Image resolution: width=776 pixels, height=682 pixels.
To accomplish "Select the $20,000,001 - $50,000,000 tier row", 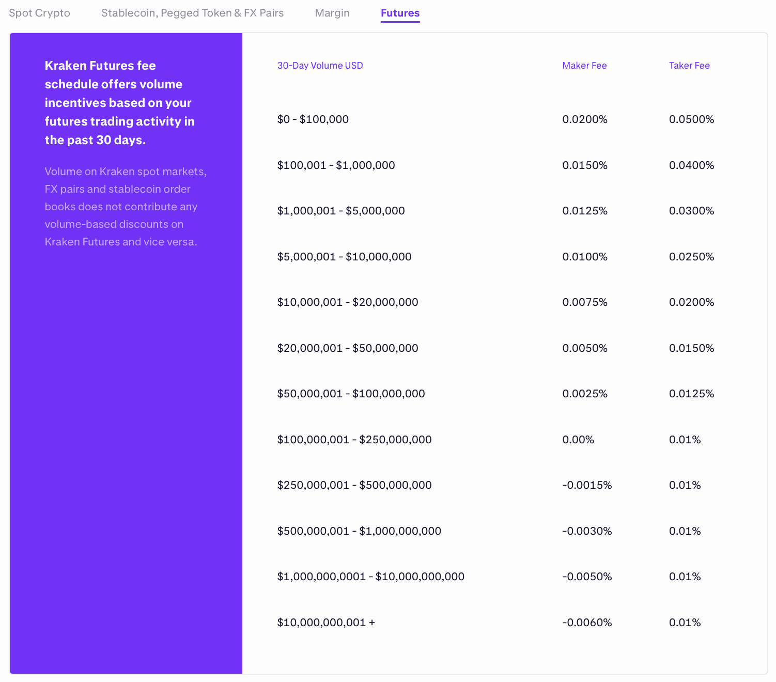I will tap(348, 348).
